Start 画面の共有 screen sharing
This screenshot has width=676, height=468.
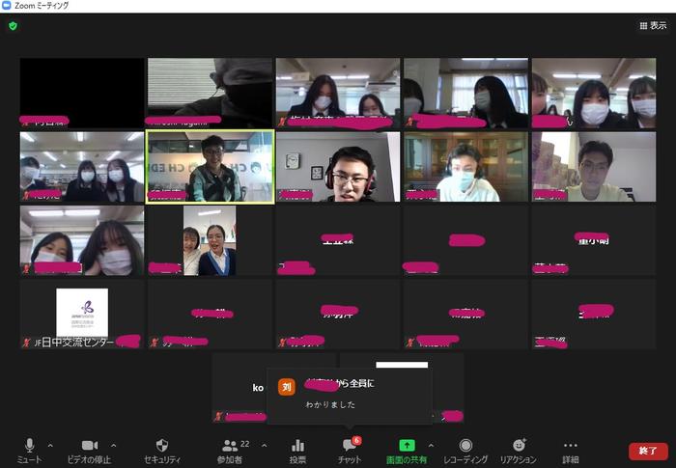click(x=407, y=451)
